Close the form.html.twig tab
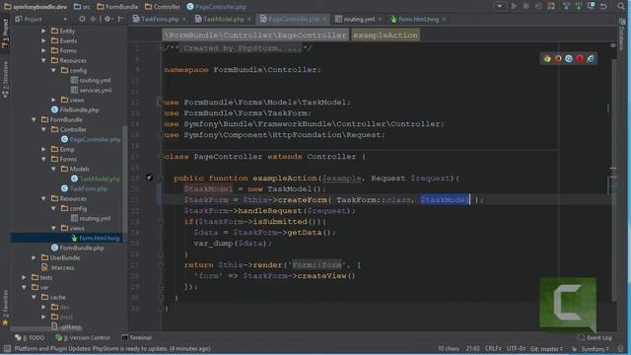Screen dimensions: 631x355 coord(444,19)
